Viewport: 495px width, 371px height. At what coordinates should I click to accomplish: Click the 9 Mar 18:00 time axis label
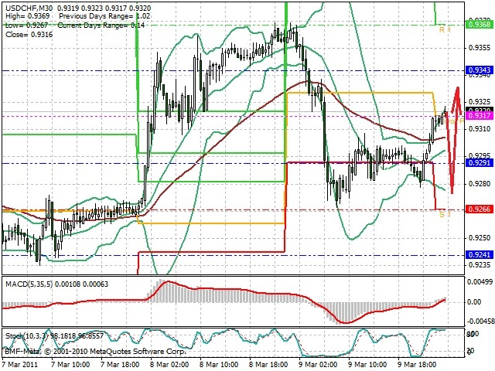[x=418, y=364]
